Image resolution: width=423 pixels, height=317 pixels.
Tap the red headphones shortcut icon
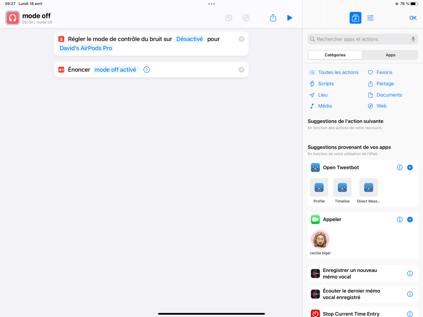[x=13, y=18]
